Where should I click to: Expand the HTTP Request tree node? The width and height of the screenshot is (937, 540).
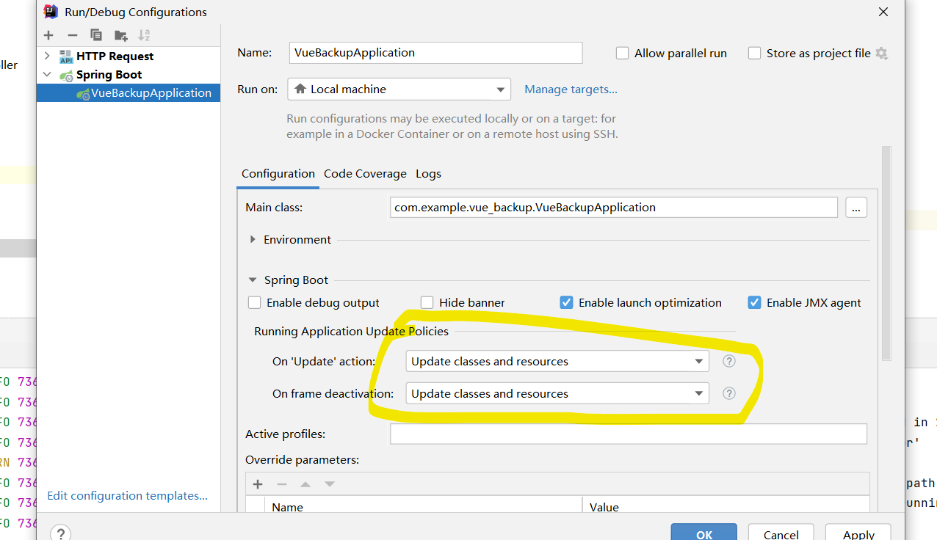click(48, 56)
